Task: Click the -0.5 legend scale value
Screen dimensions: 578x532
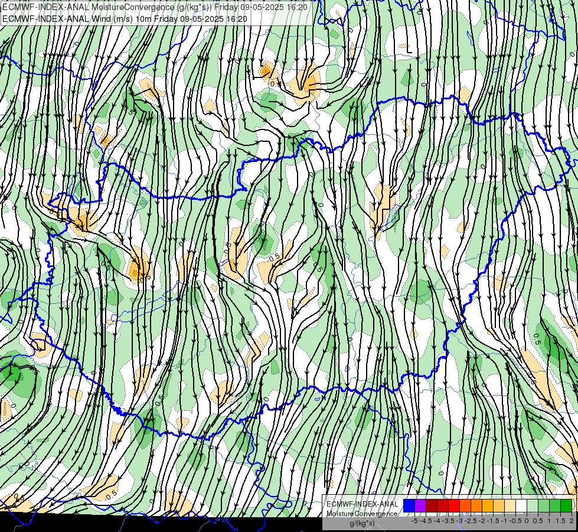Action: coord(515,521)
